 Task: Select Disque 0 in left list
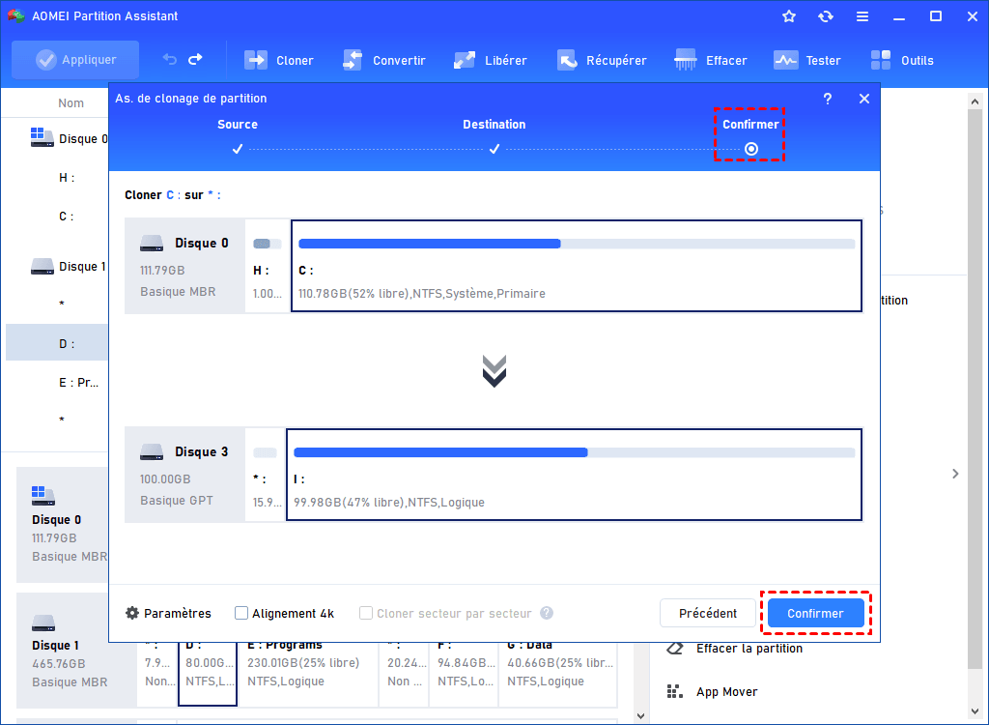[69, 138]
